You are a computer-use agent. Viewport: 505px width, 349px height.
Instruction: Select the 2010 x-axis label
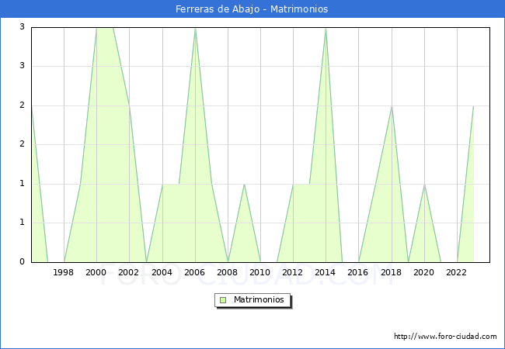pyautogui.click(x=259, y=272)
